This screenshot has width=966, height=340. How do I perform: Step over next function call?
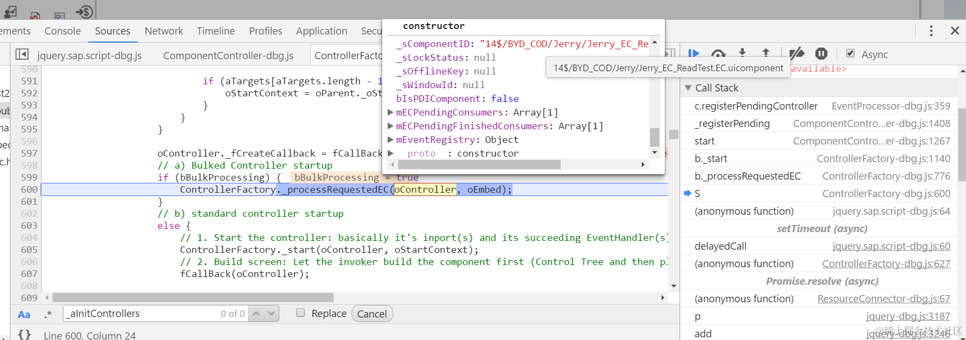coord(718,54)
